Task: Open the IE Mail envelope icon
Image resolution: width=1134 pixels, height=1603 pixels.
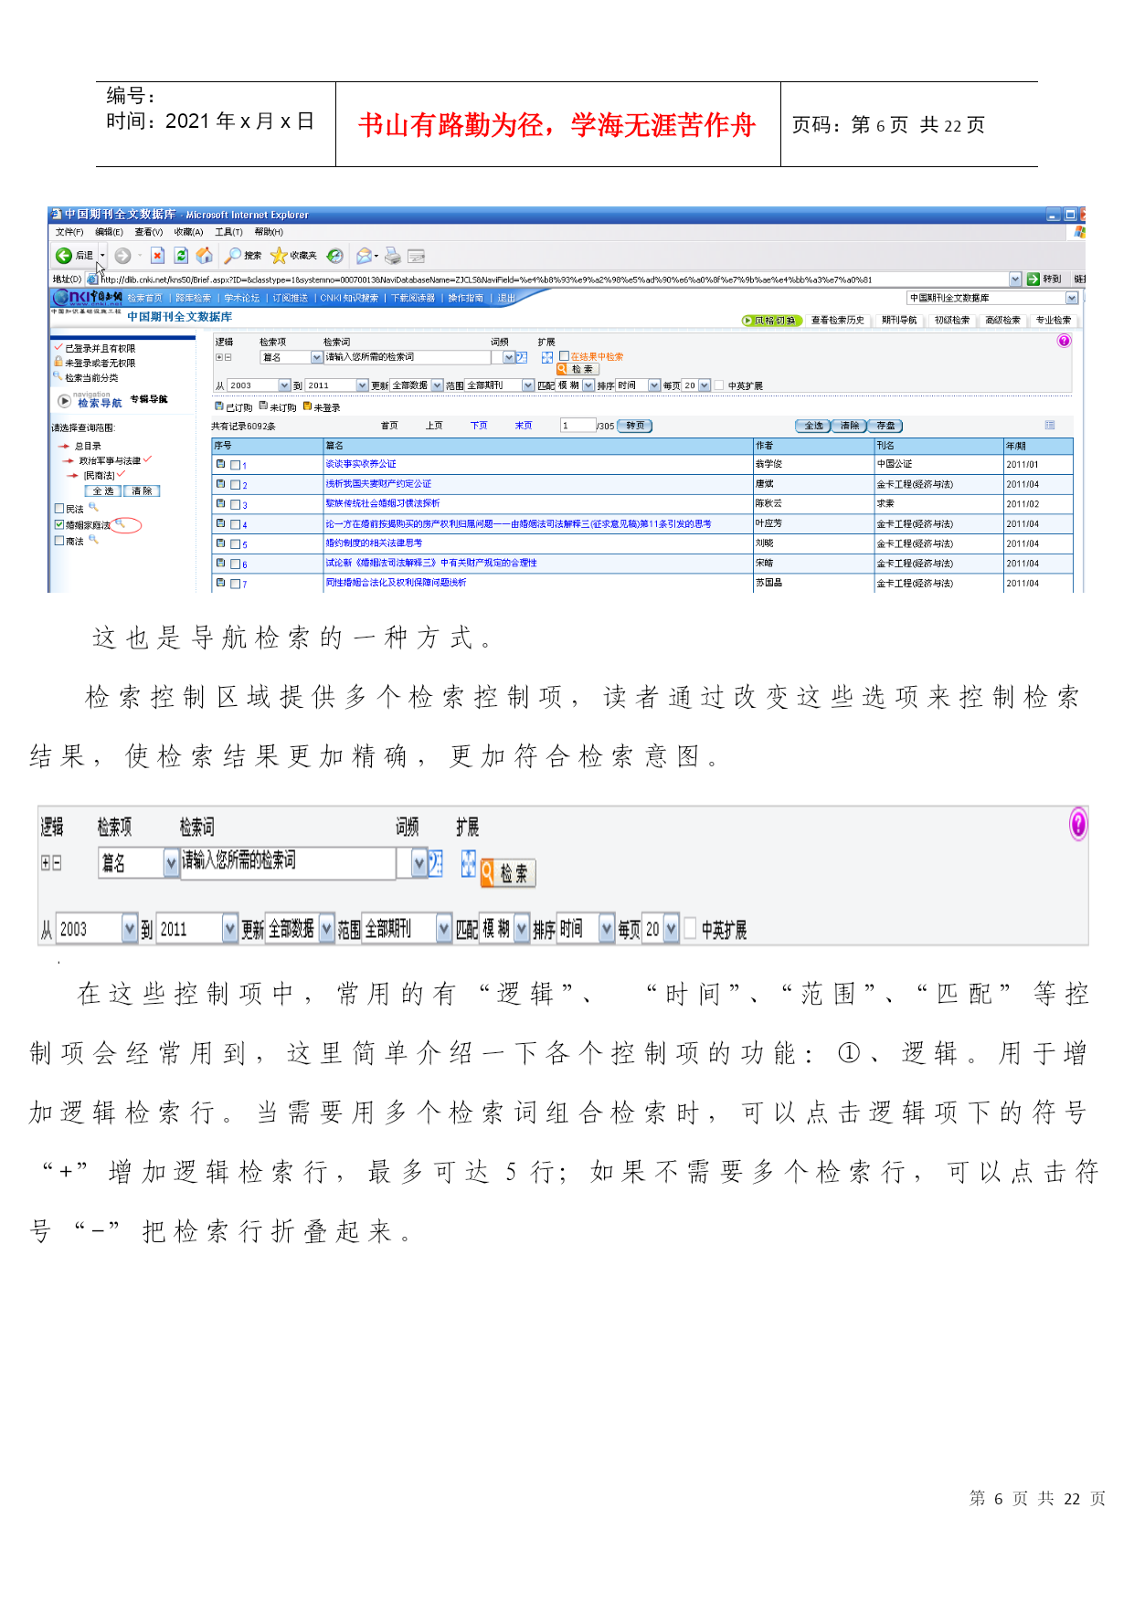Action: (x=365, y=256)
